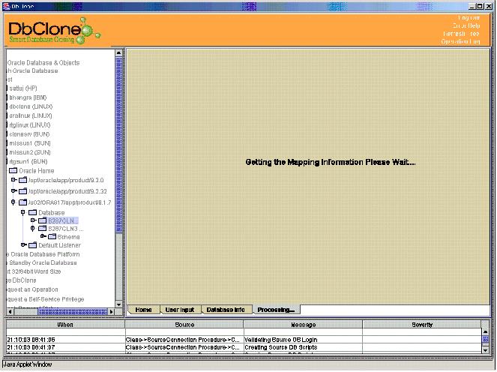Click log table scrollbar up arrow
This screenshot has height=372, width=497.
pos(485,331)
